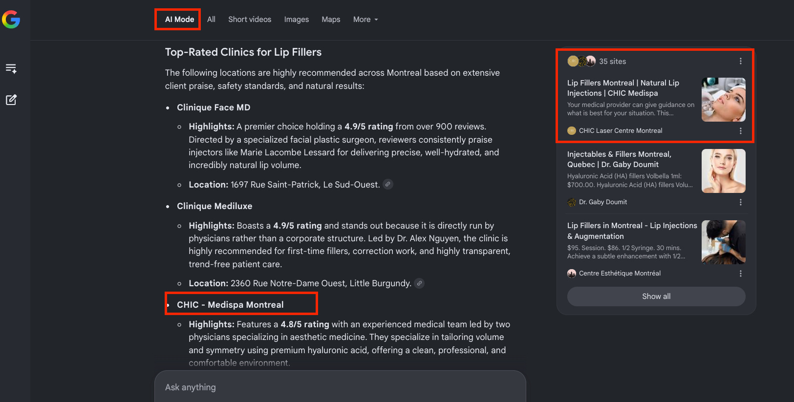
Task: Click the Hyaluronic Acid fillers Volbella price snippet
Action: click(630, 181)
